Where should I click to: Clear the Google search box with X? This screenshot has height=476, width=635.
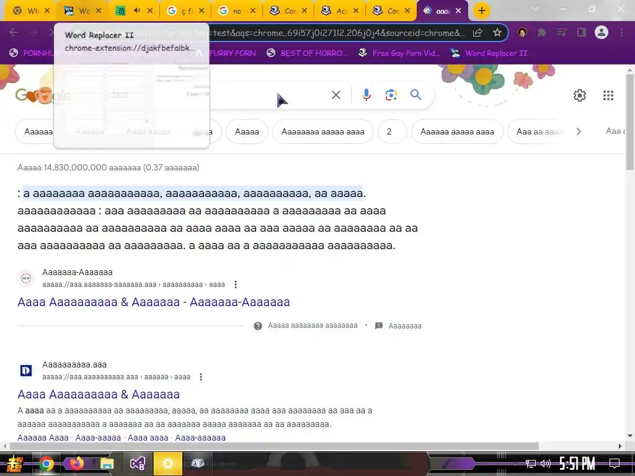click(335, 95)
